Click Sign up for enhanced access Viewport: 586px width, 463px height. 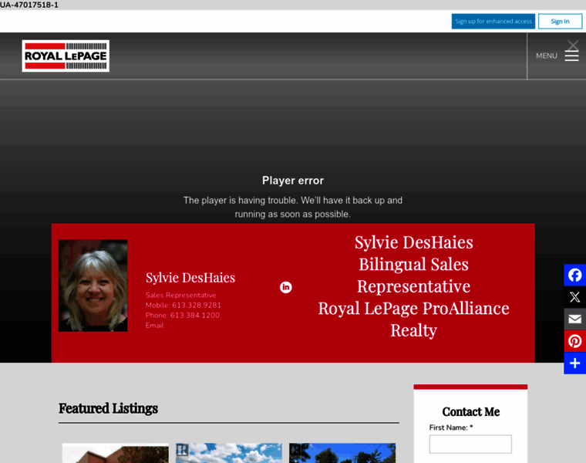tap(493, 22)
